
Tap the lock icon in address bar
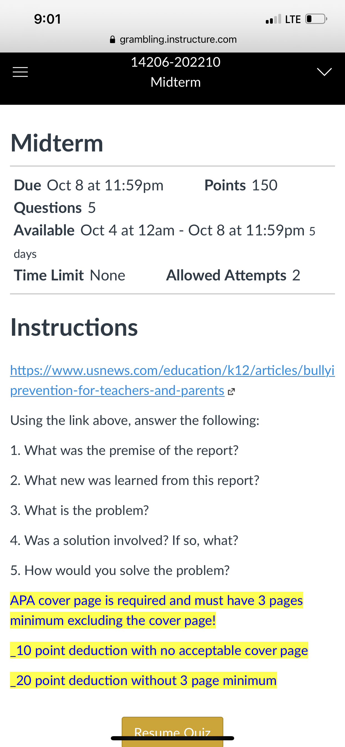pyautogui.click(x=112, y=39)
